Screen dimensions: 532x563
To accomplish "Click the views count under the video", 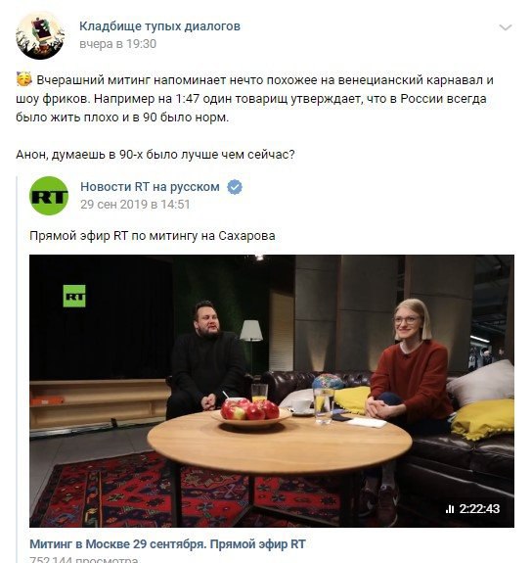I will (x=84, y=559).
